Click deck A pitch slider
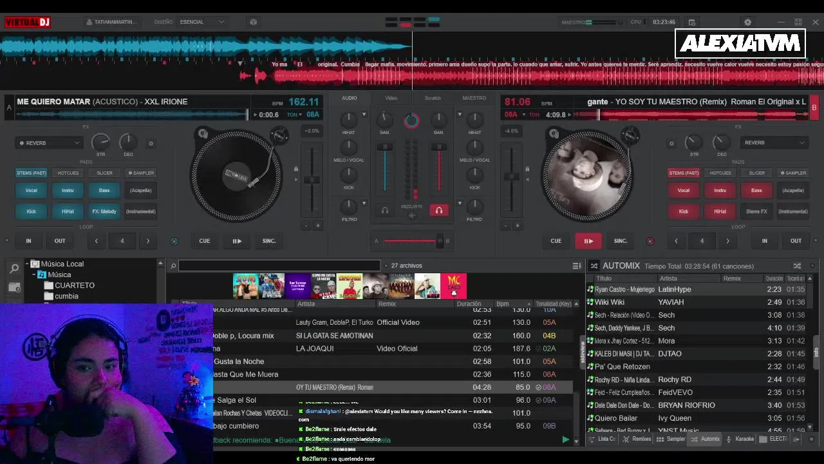This screenshot has width=824, height=464. (x=312, y=180)
